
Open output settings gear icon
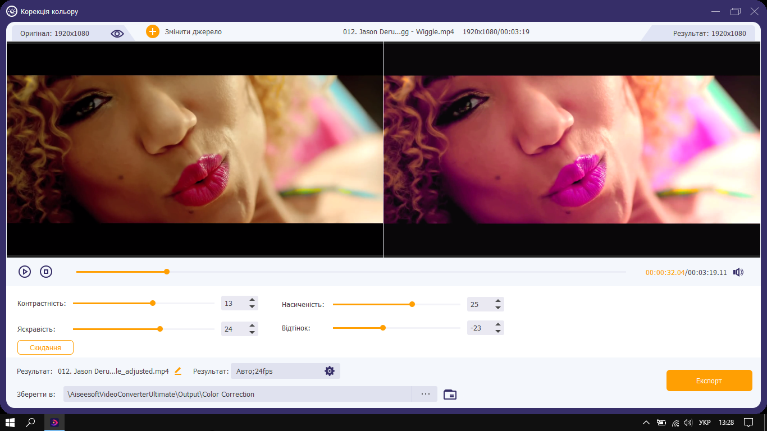coord(330,371)
